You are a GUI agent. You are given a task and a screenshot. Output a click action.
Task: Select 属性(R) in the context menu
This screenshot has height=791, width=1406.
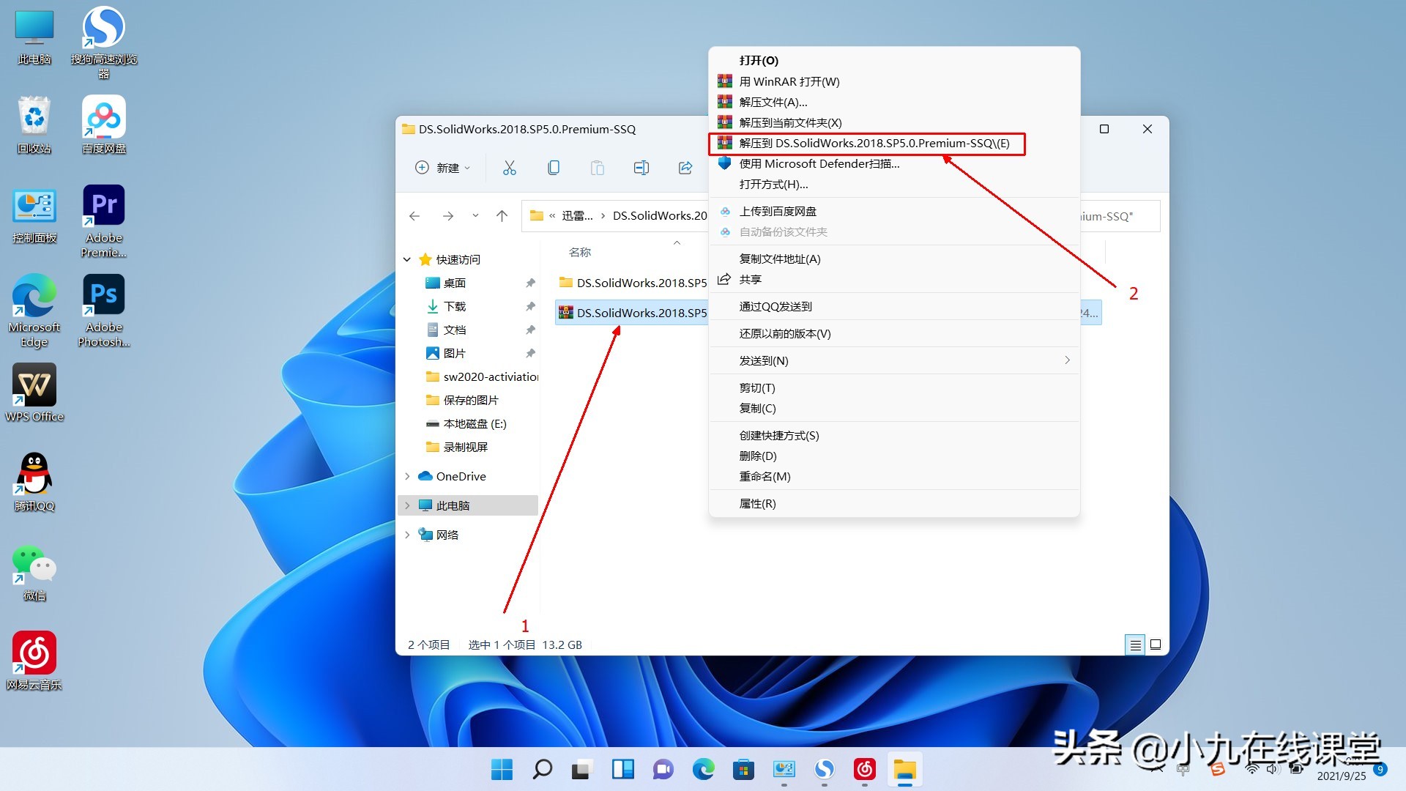pyautogui.click(x=759, y=503)
